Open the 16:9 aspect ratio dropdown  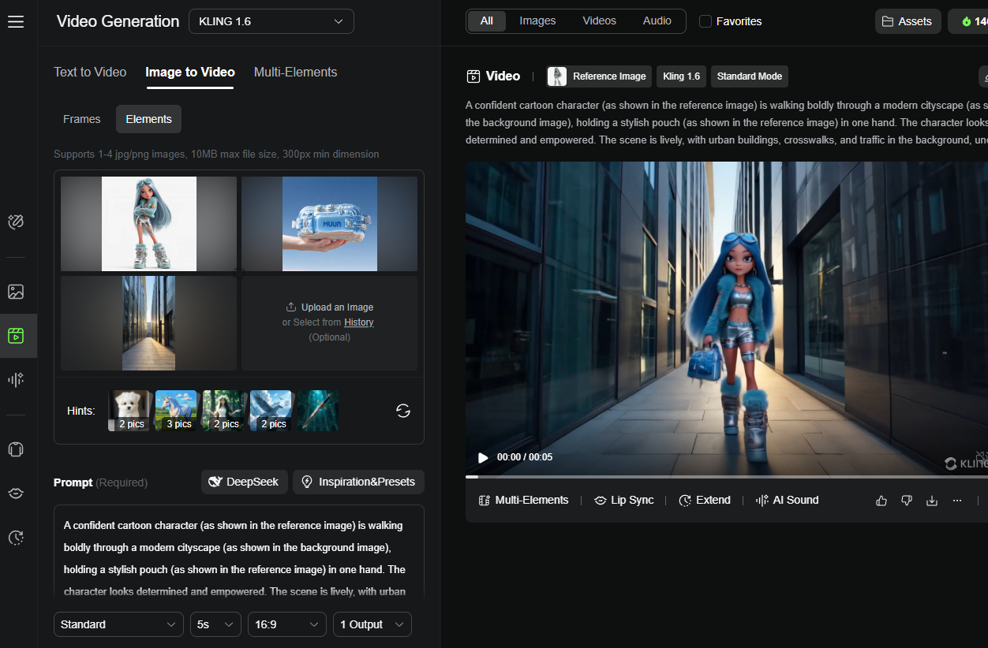pyautogui.click(x=287, y=624)
